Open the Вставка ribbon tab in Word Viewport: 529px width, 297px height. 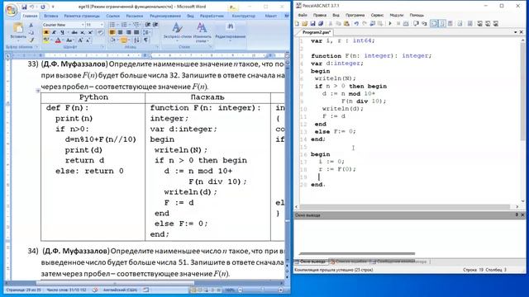coord(51,16)
